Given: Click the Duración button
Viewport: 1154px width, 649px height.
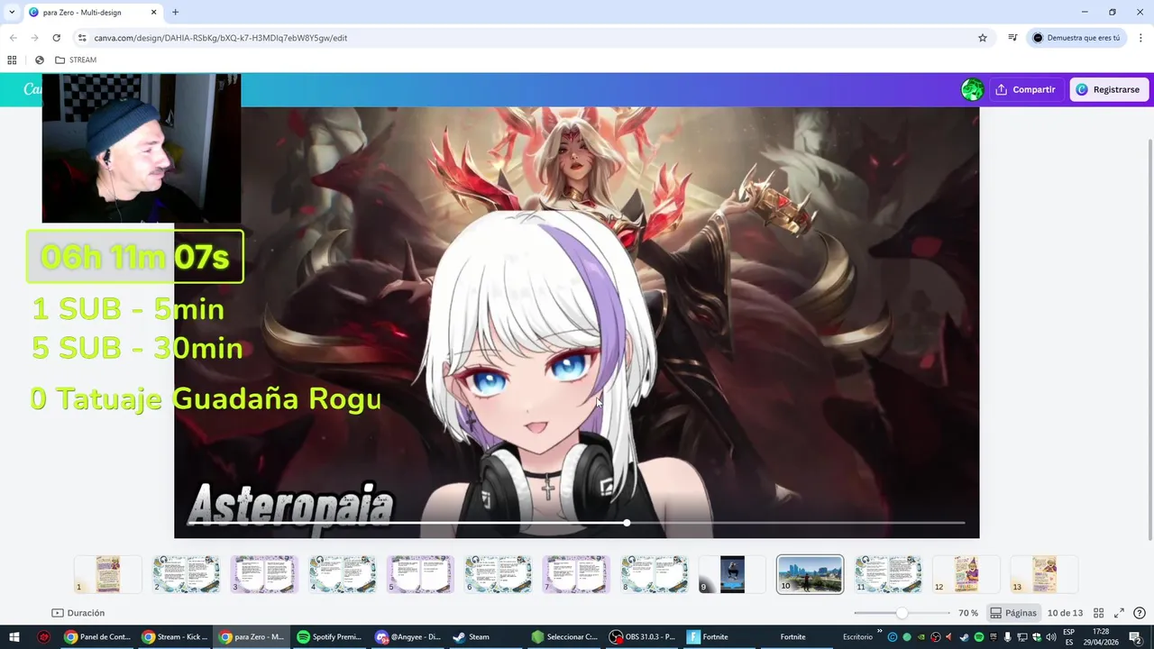Looking at the screenshot, I should [78, 613].
